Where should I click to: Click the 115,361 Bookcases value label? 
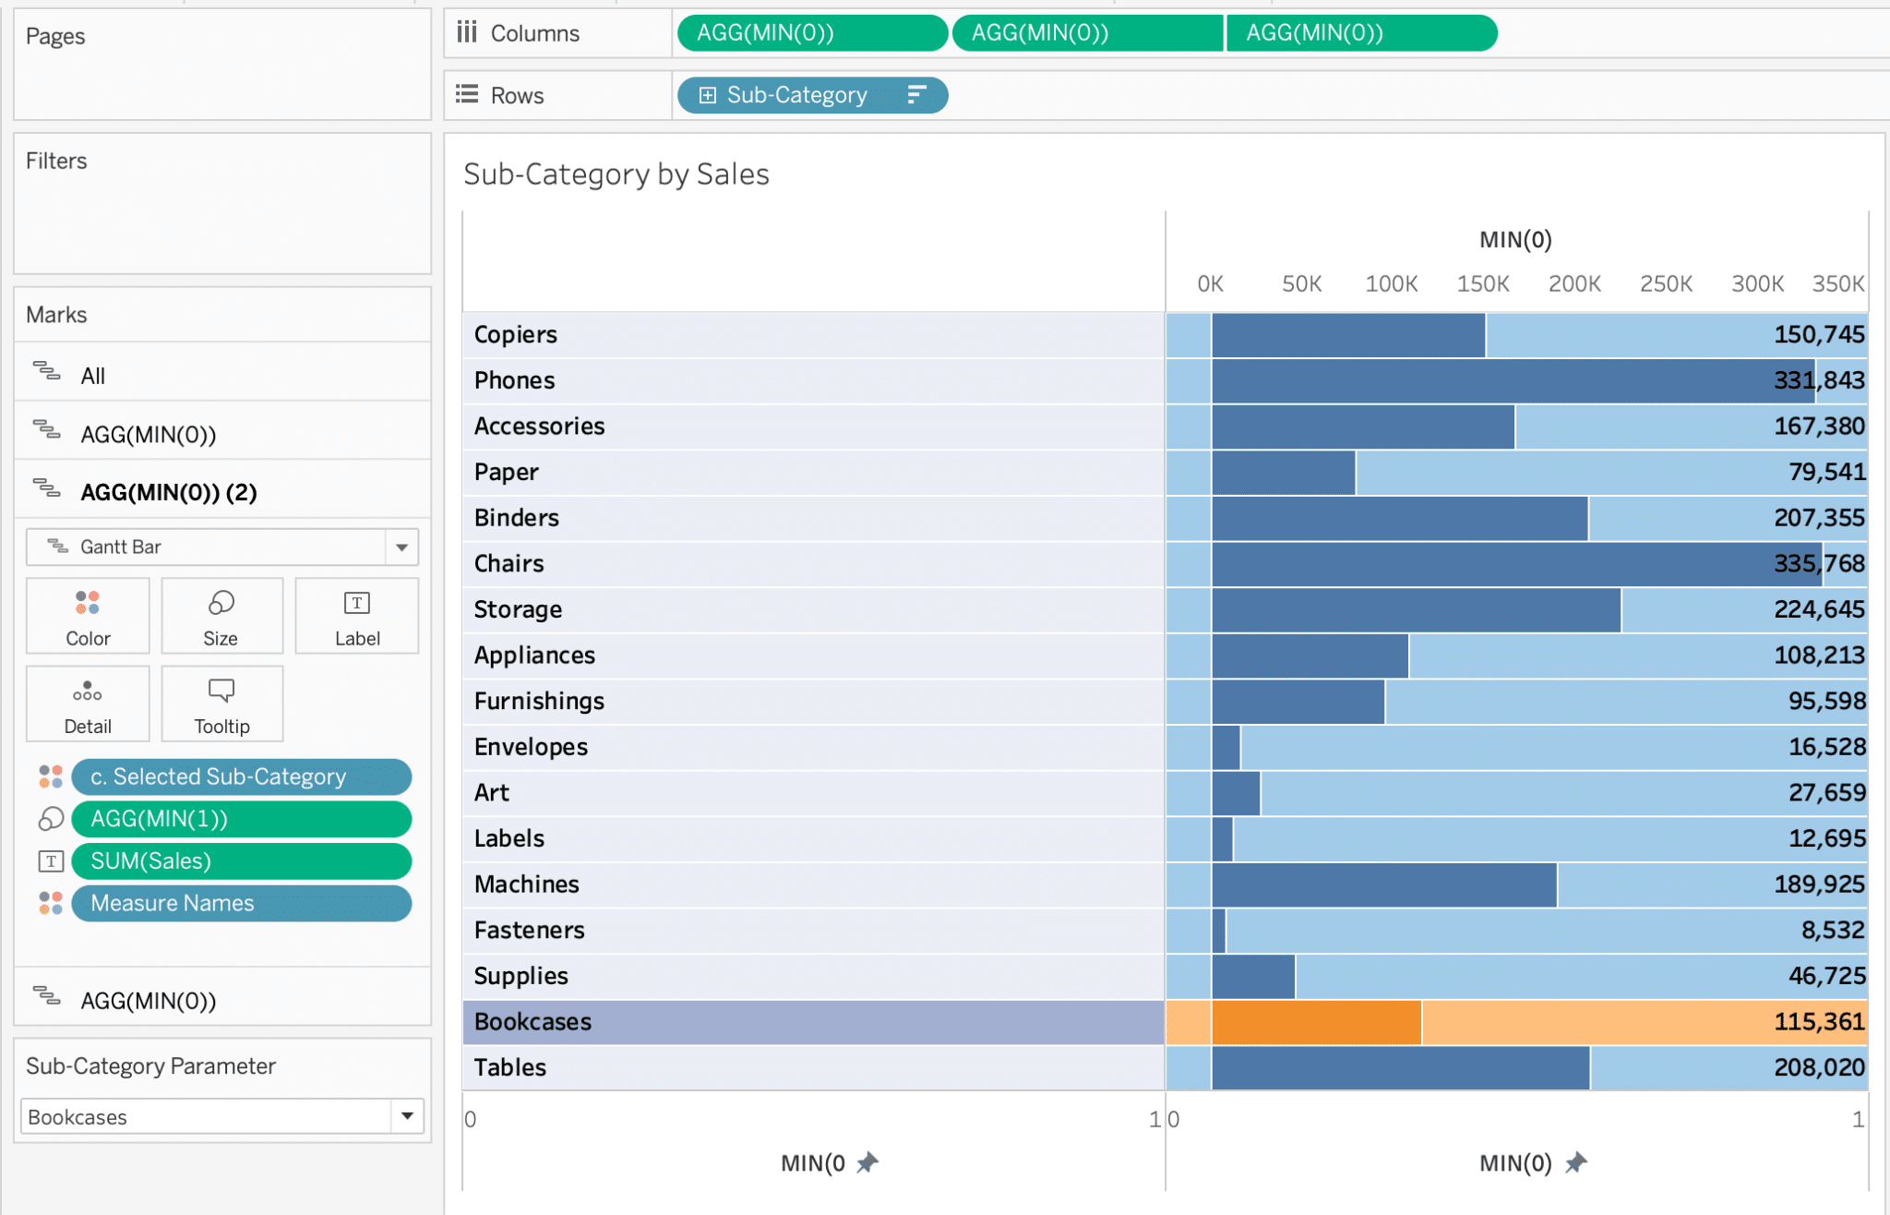(x=1819, y=1021)
